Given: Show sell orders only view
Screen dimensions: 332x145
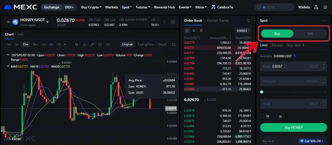Looking at the screenshot, I should (201, 31).
